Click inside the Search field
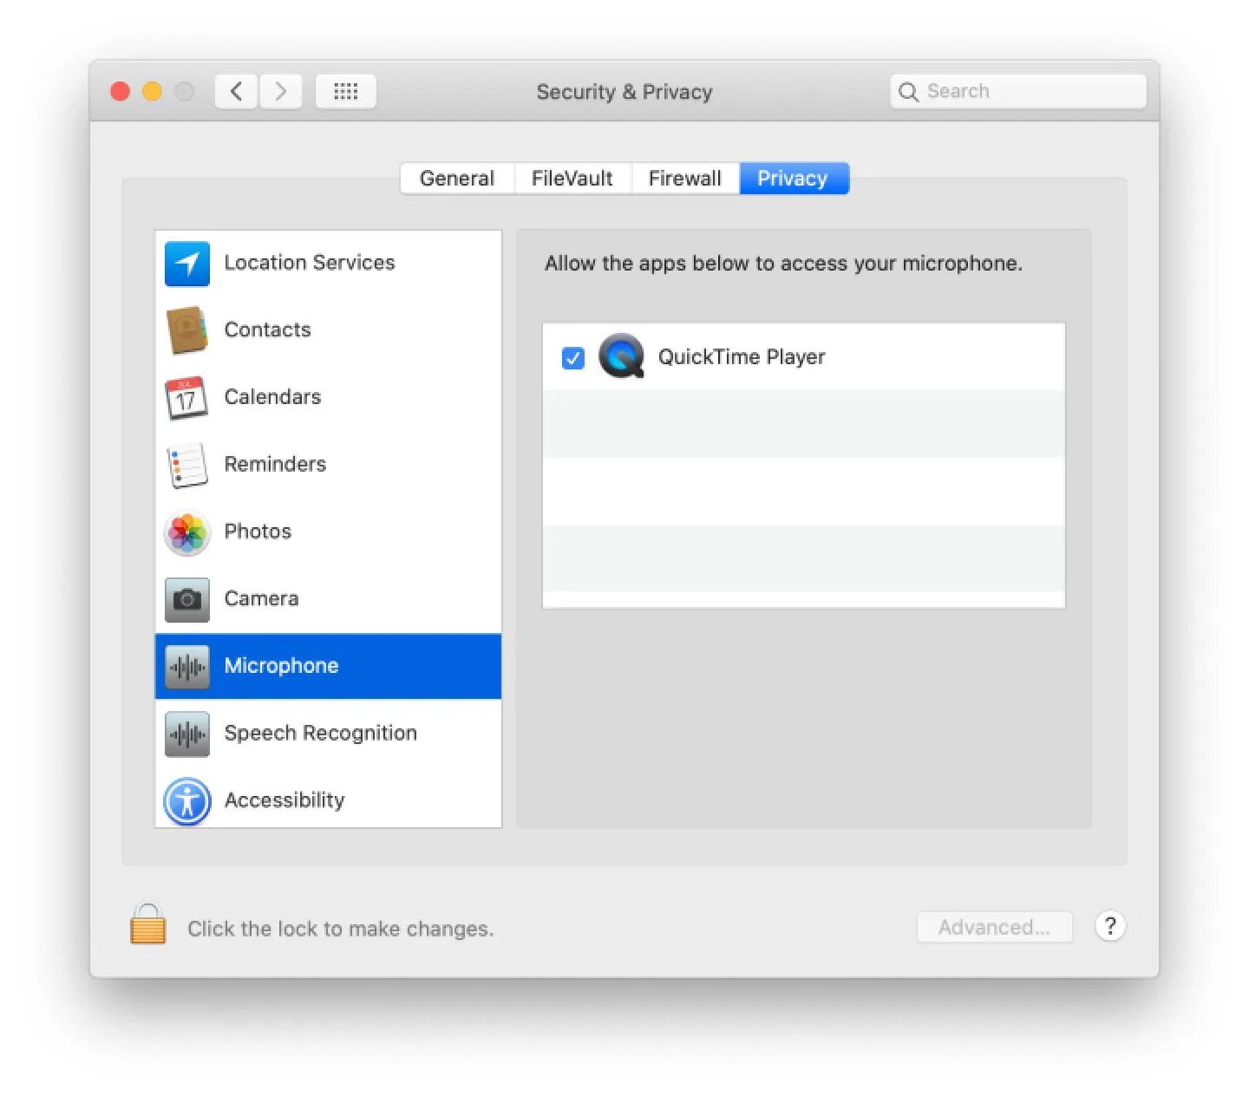The width and height of the screenshot is (1249, 1096). coord(1015,90)
